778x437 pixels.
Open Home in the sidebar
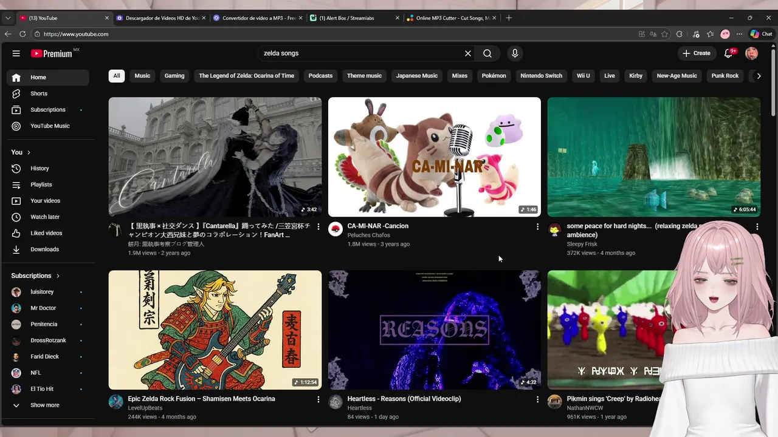click(47, 77)
